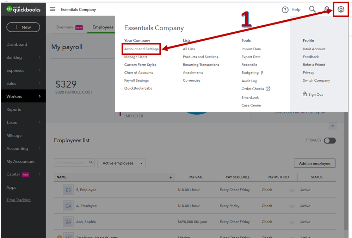Expand the Banking sidebar chevron
The width and height of the screenshot is (352, 238).
pos(40,57)
